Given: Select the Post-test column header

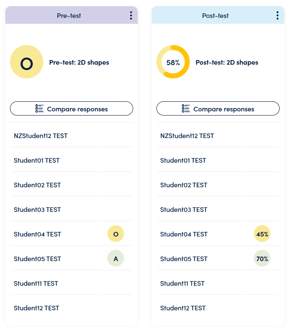Looking at the screenshot, I should (218, 15).
